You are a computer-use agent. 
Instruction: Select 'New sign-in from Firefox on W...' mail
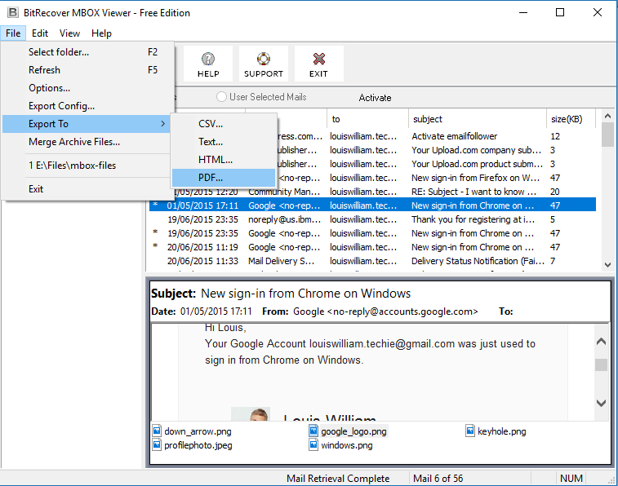point(437,178)
